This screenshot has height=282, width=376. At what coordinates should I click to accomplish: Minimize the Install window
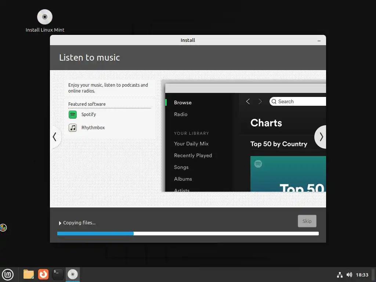319,40
